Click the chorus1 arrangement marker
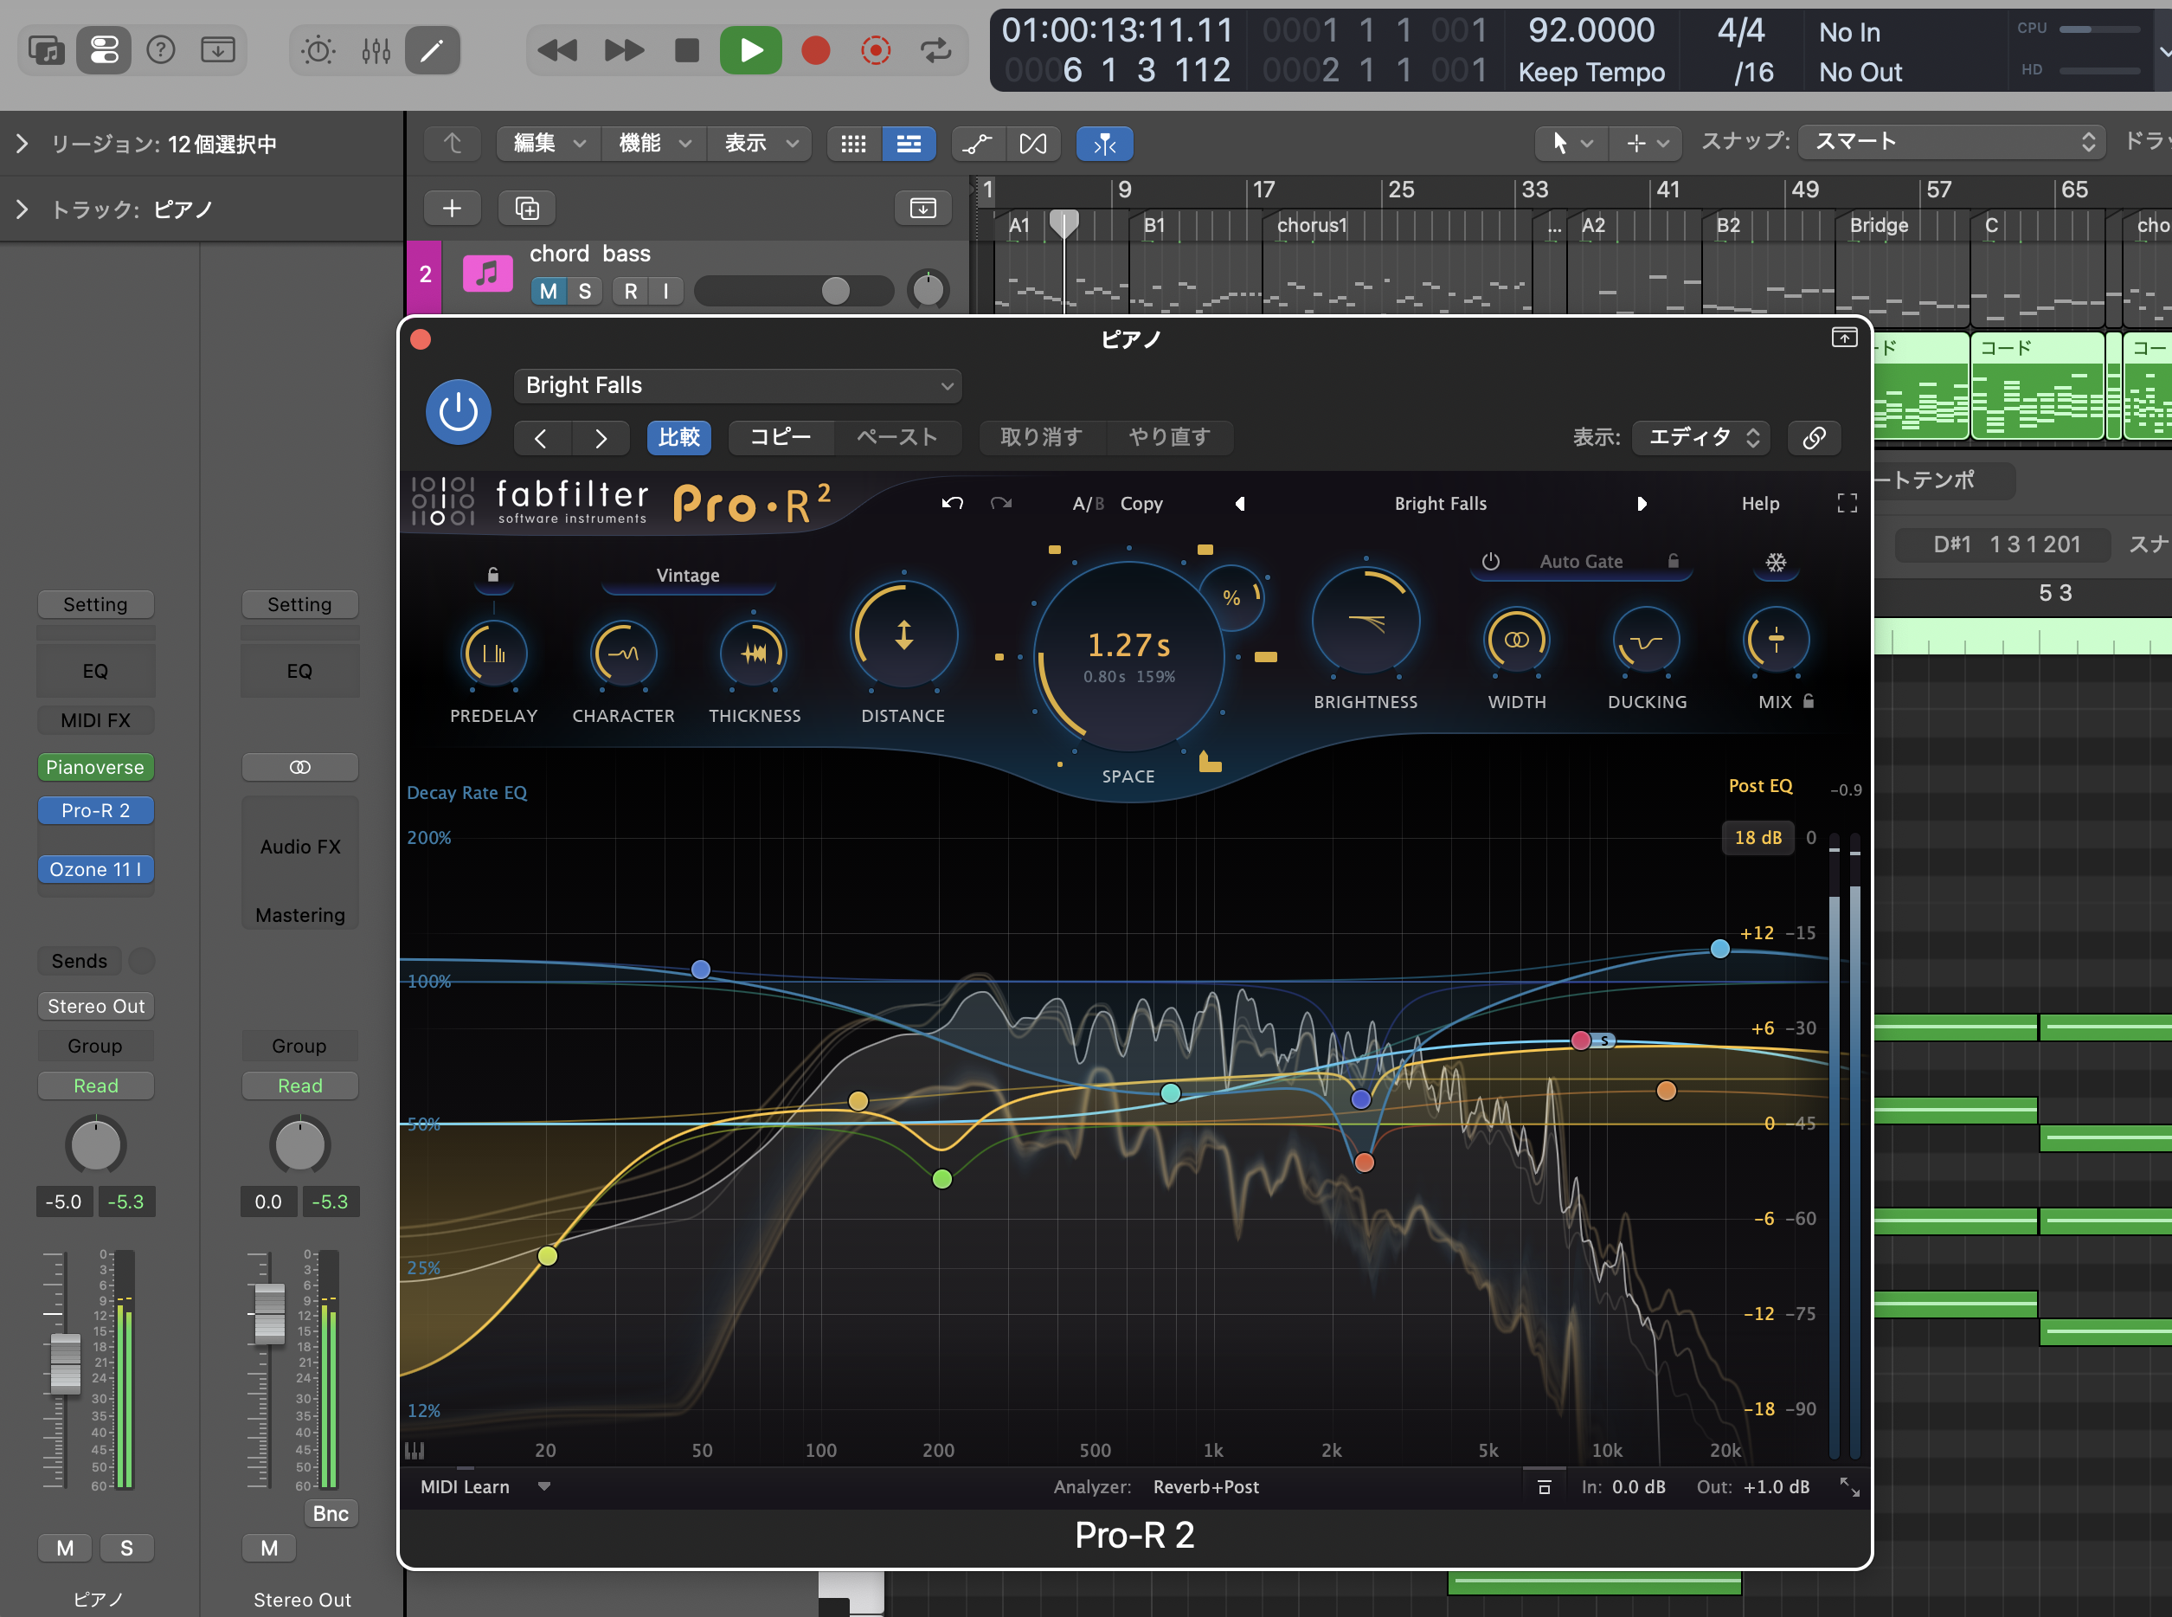The height and width of the screenshot is (1617, 2172). [1312, 225]
